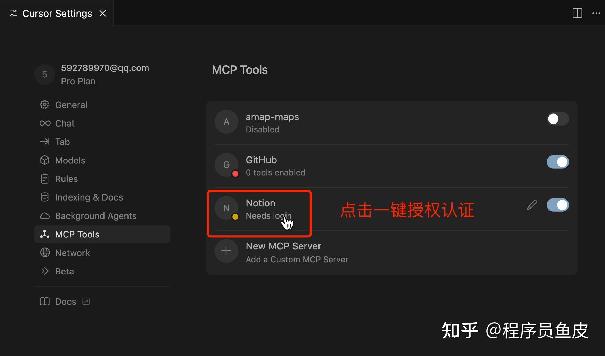Click the Notion avatar icon
Screen dimensions: 605x356
tap(226, 208)
